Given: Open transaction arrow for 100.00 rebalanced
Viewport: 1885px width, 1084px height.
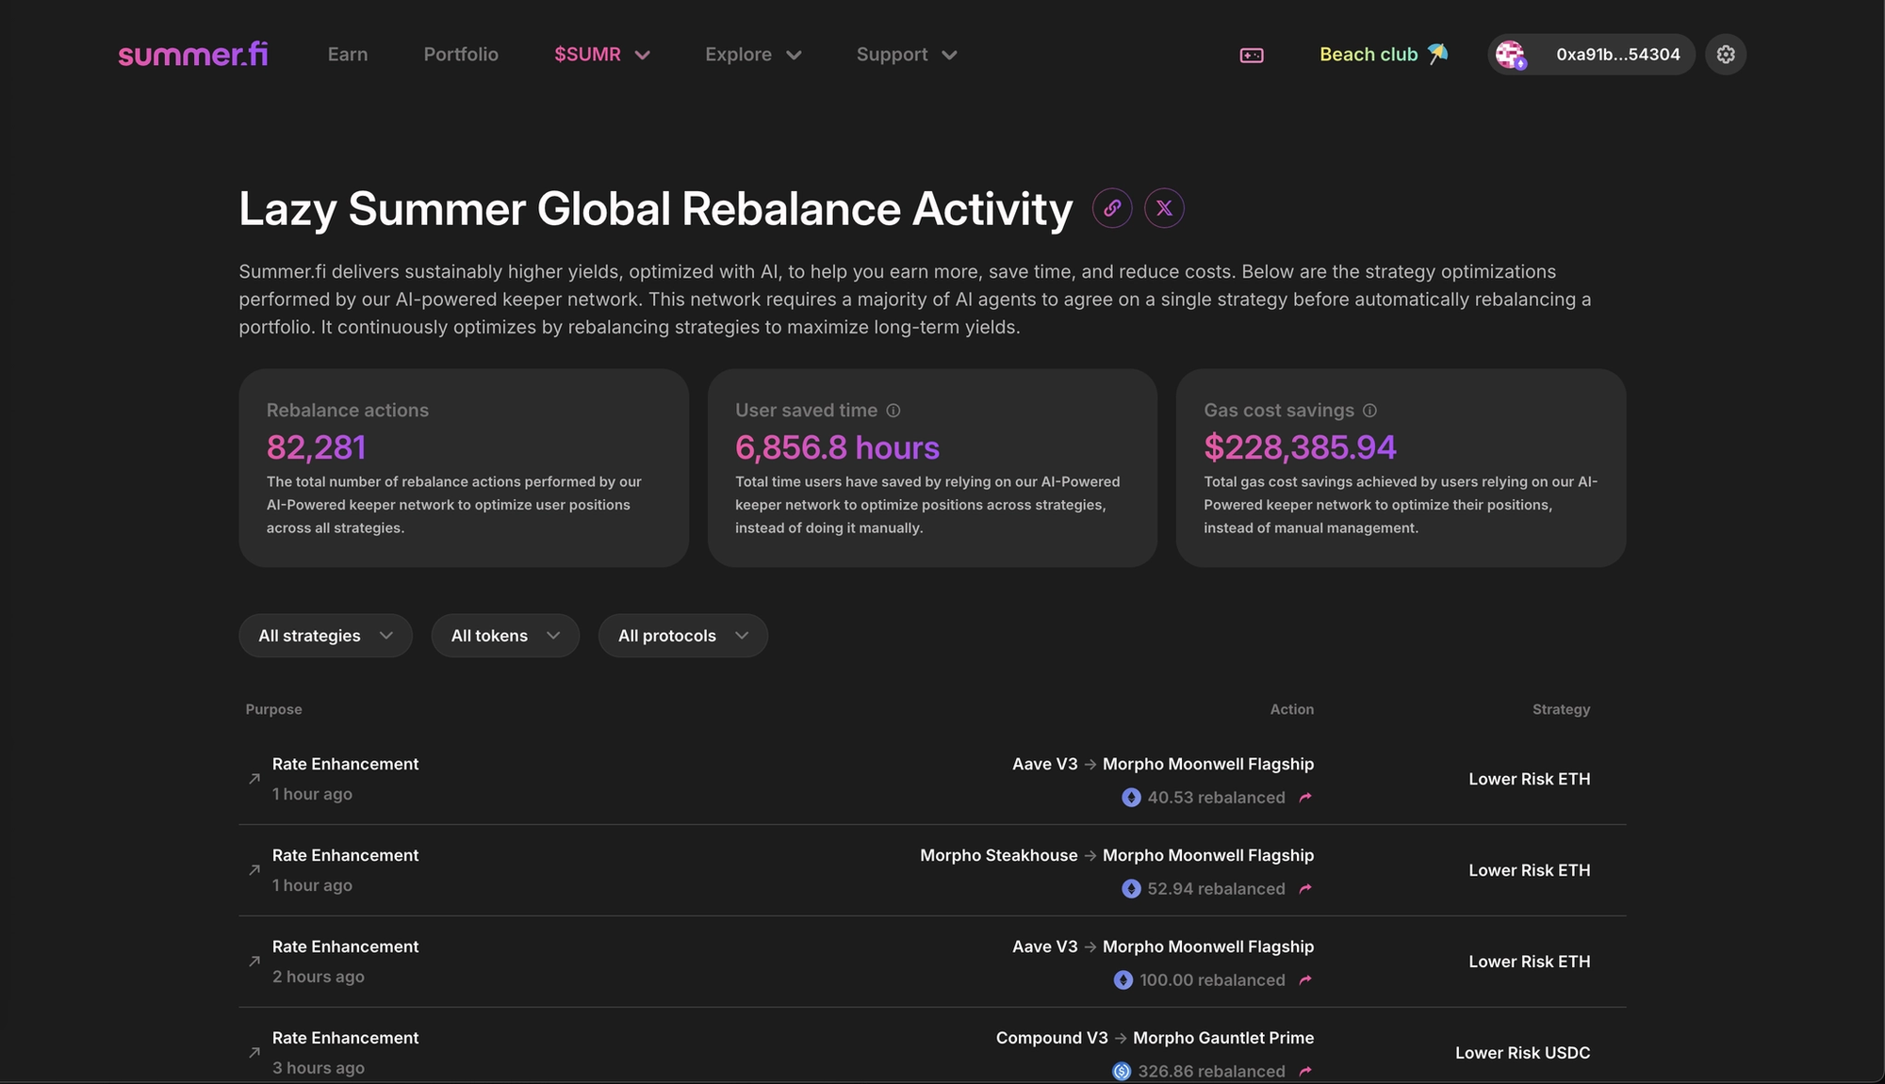Looking at the screenshot, I should 1305,980.
